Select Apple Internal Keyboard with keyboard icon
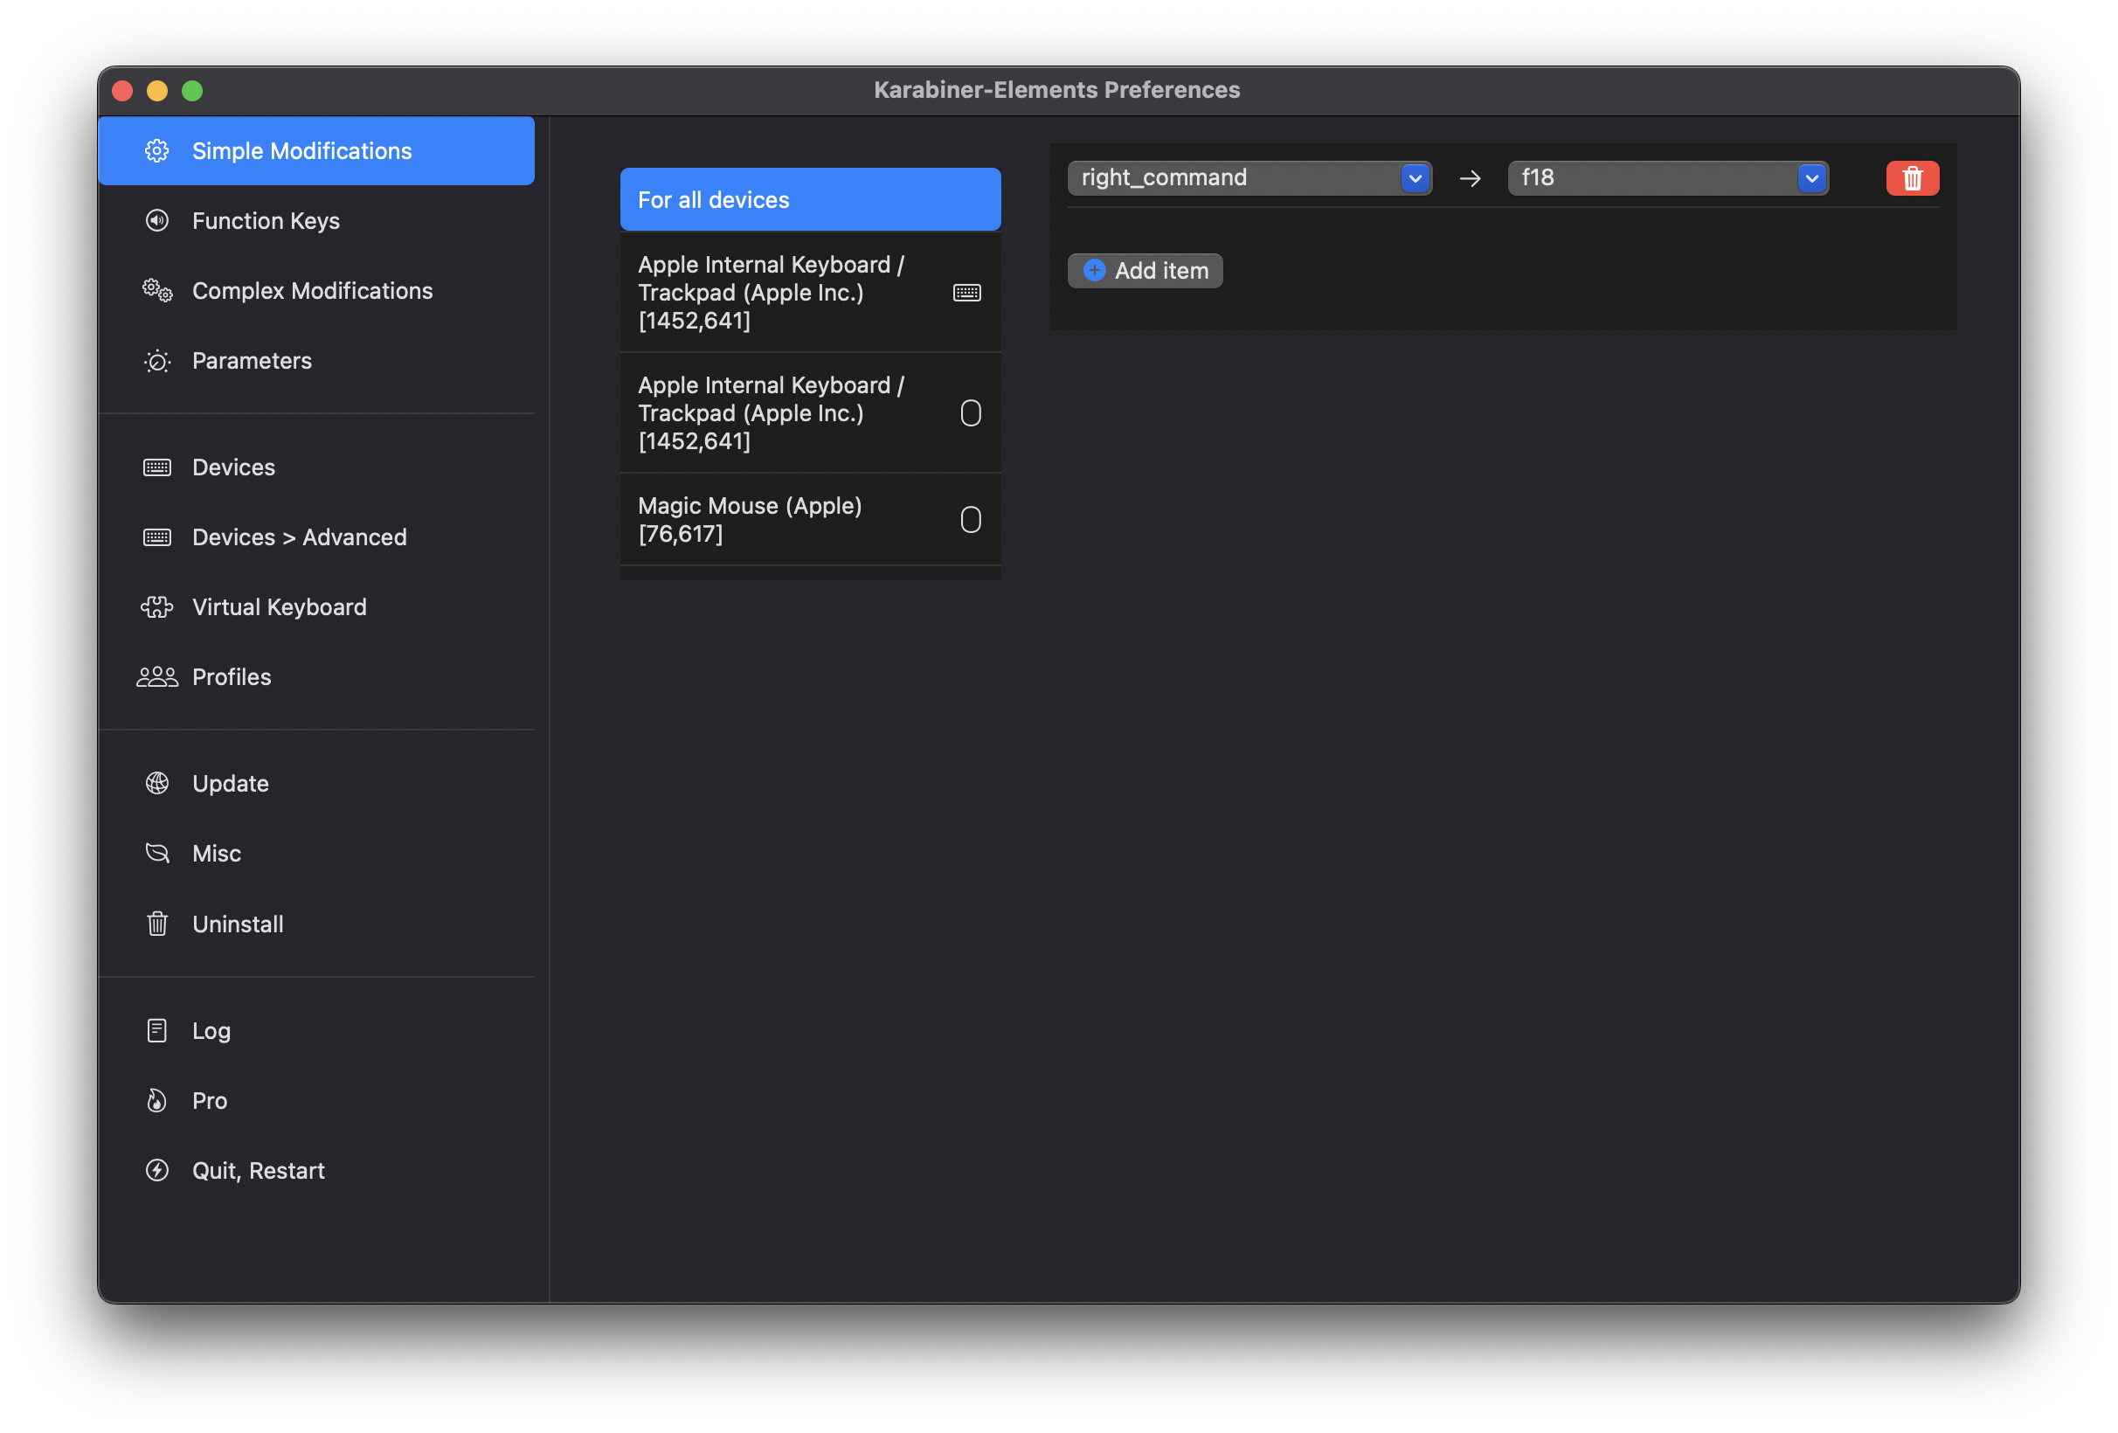 tap(809, 293)
